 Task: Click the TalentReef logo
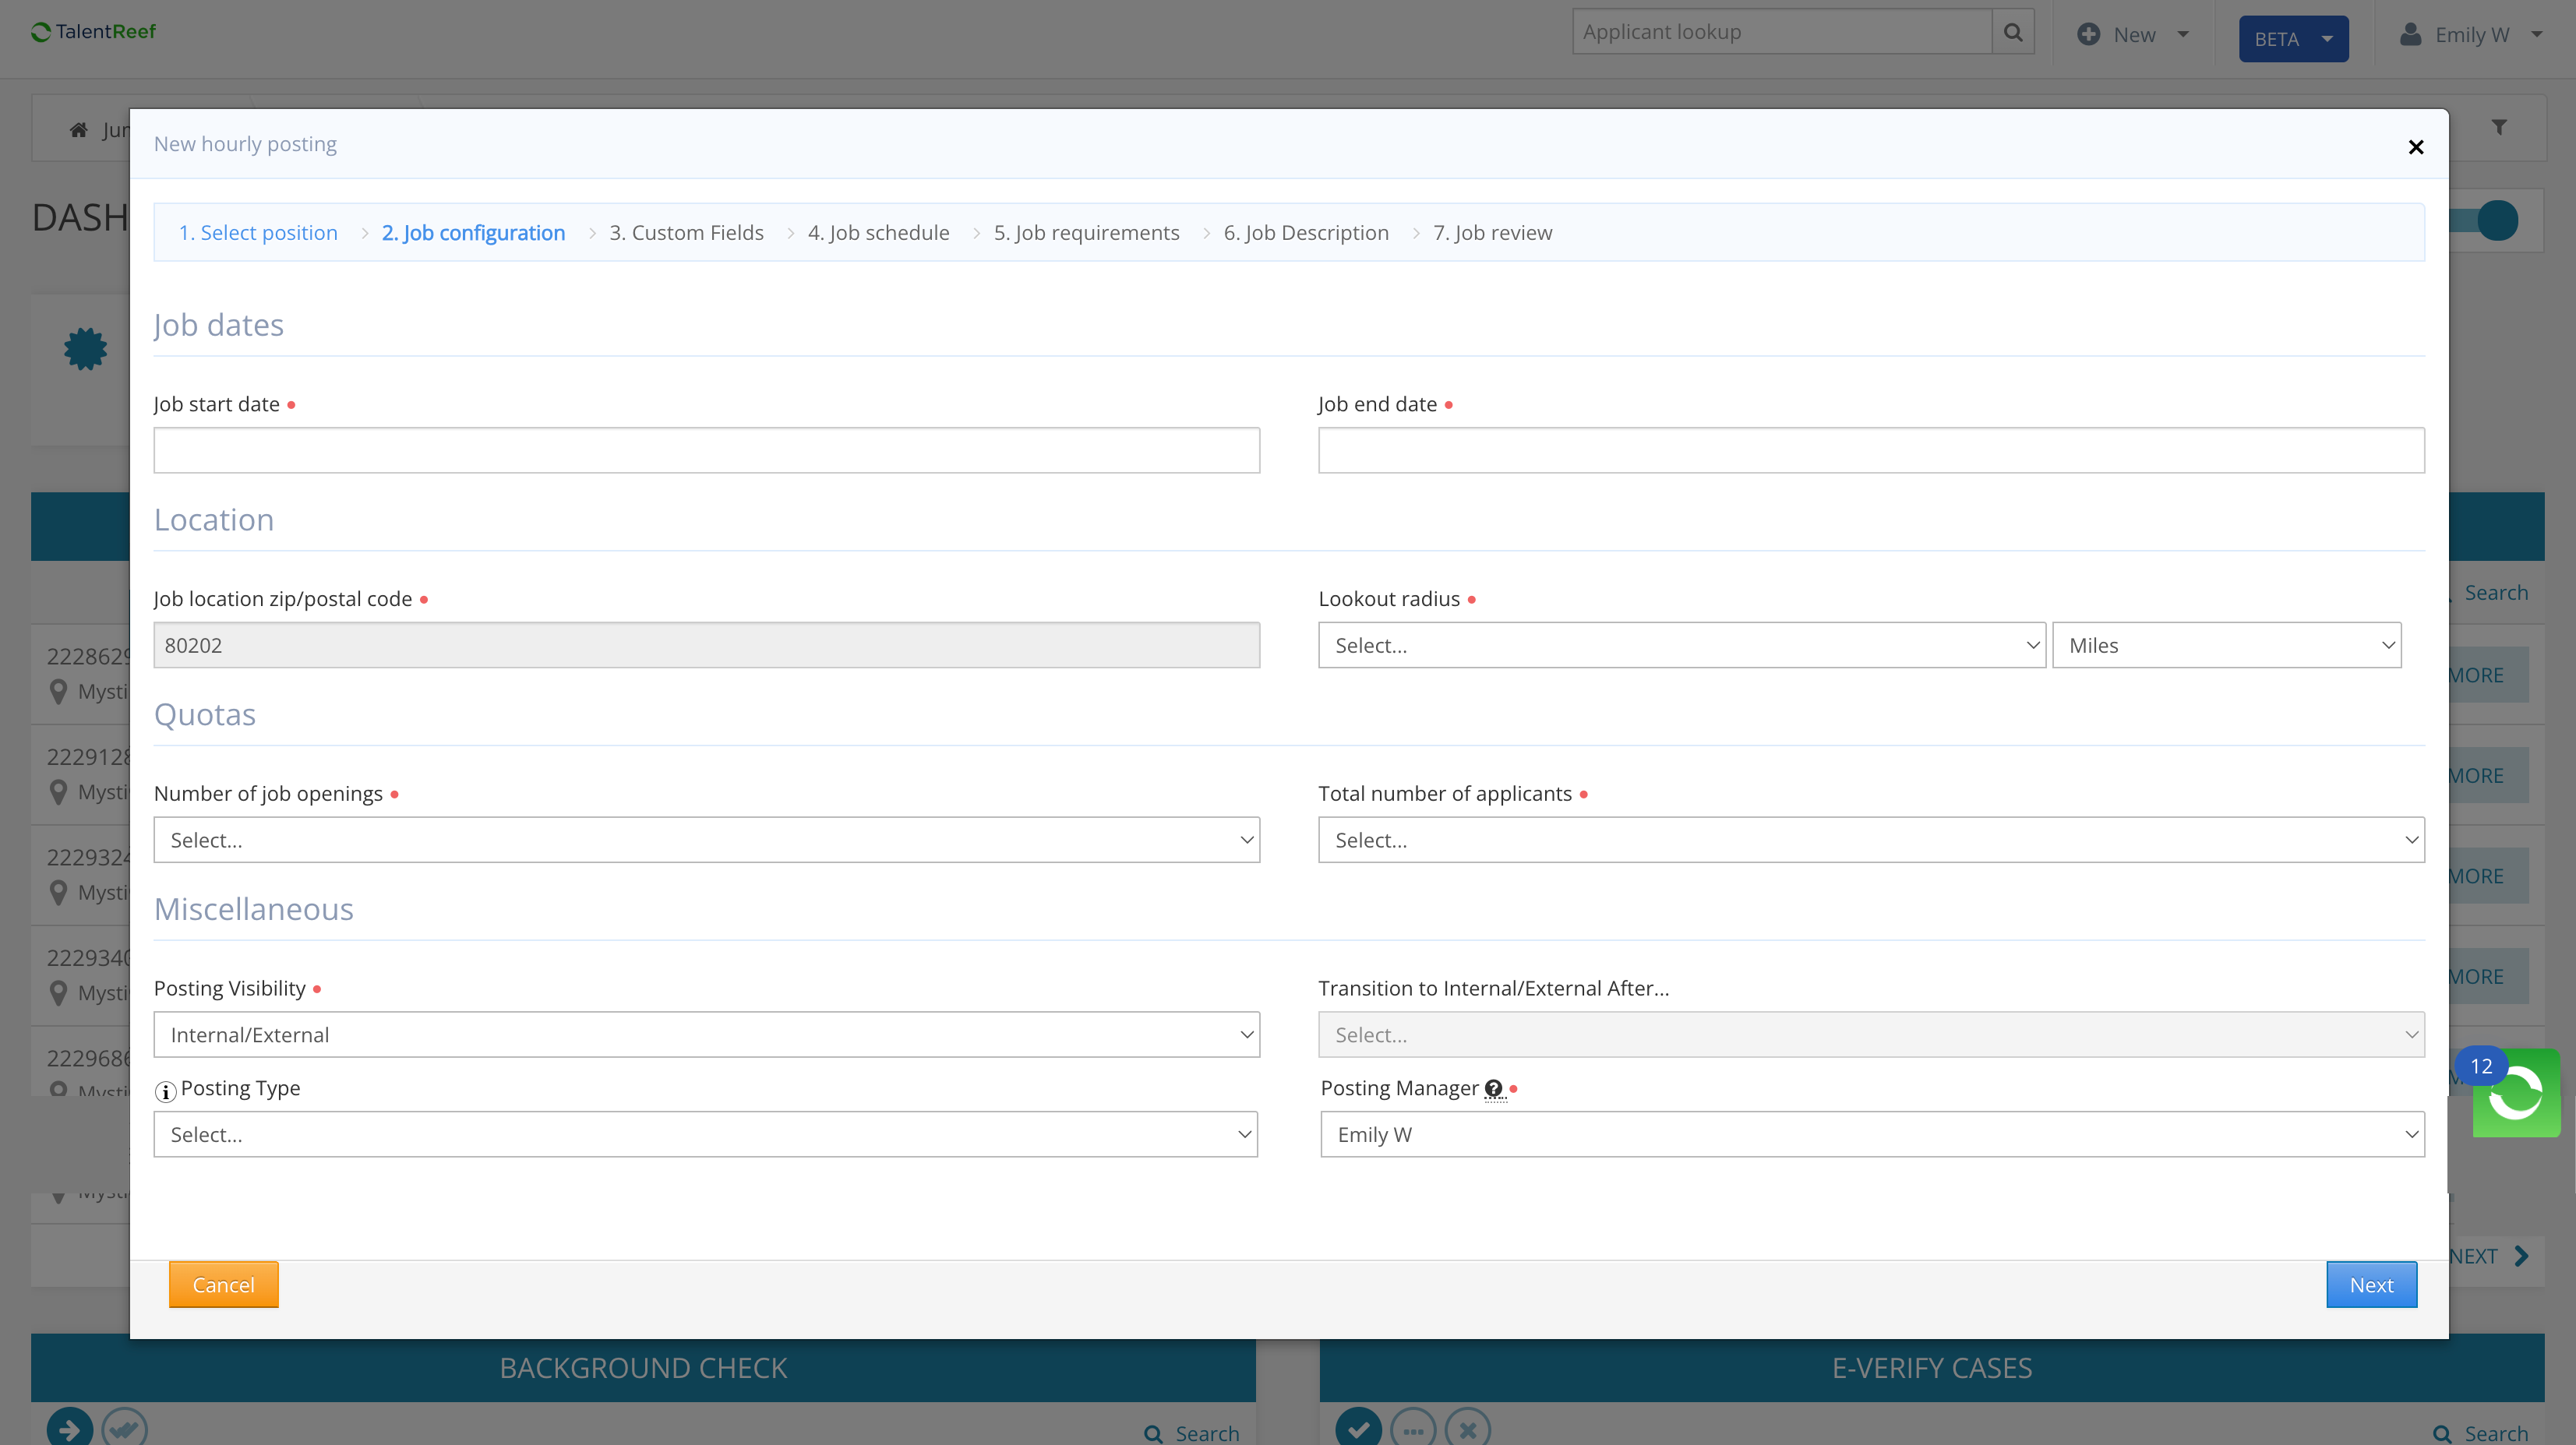click(x=92, y=31)
